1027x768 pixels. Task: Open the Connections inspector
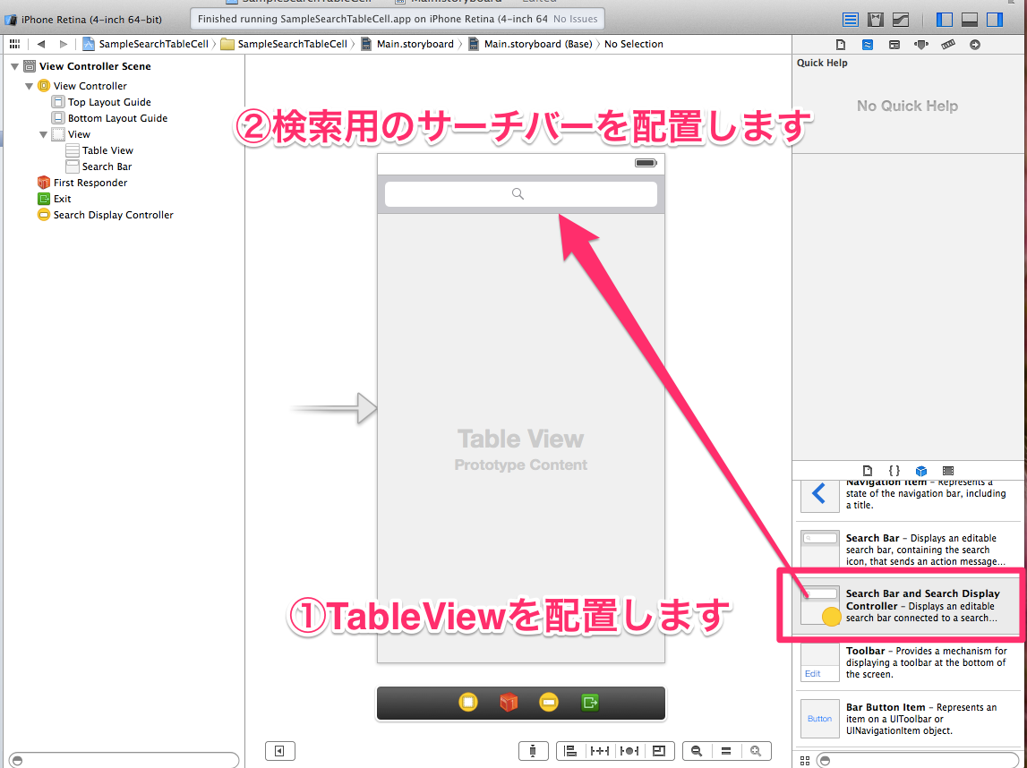[975, 44]
